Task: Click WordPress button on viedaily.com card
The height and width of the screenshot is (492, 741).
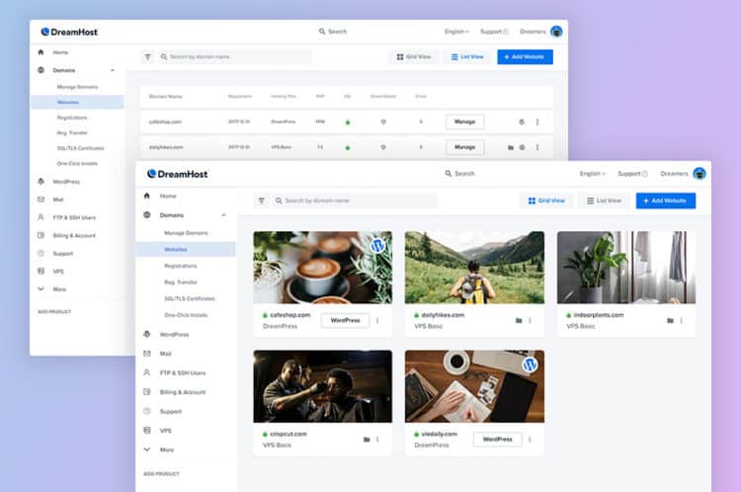Action: [497, 440]
